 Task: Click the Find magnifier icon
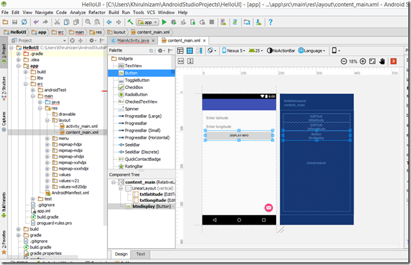click(88, 22)
